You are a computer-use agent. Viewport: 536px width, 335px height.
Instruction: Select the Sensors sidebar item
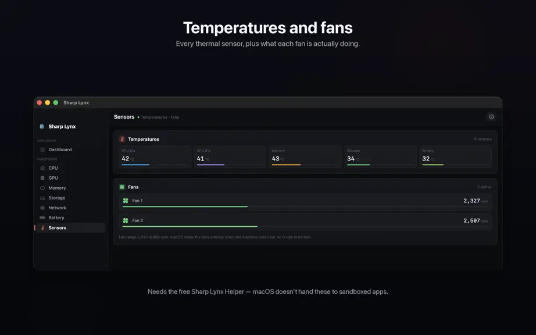pos(71,227)
